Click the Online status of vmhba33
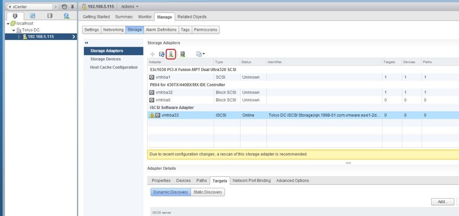Screen dimensions: 459x216 [248, 115]
